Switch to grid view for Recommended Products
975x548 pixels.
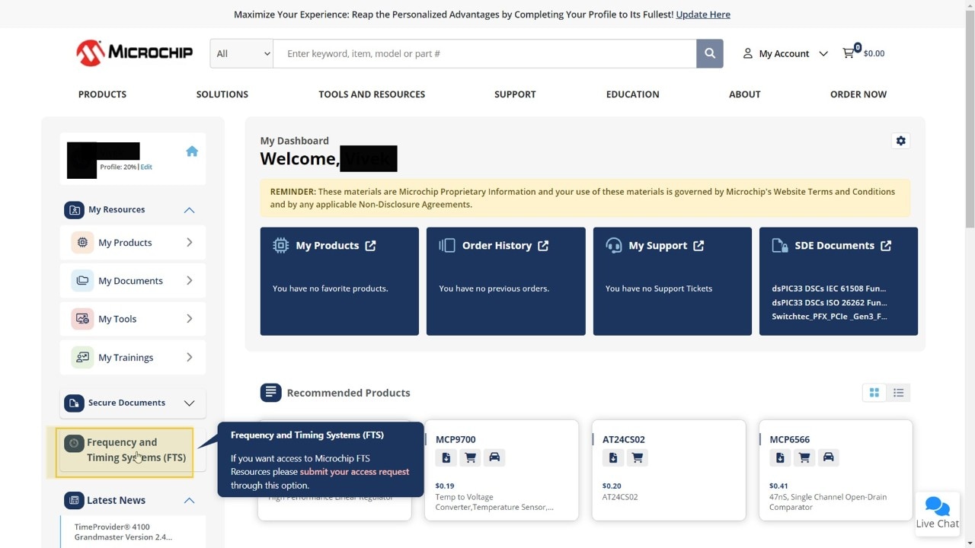coord(874,392)
